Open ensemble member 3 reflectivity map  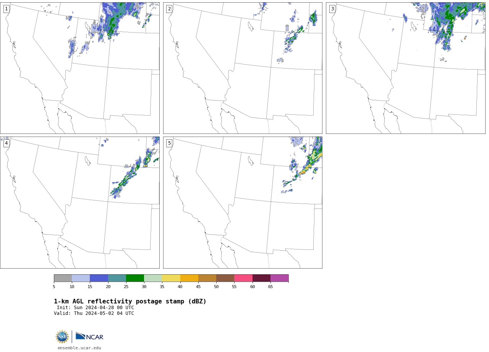pos(406,68)
